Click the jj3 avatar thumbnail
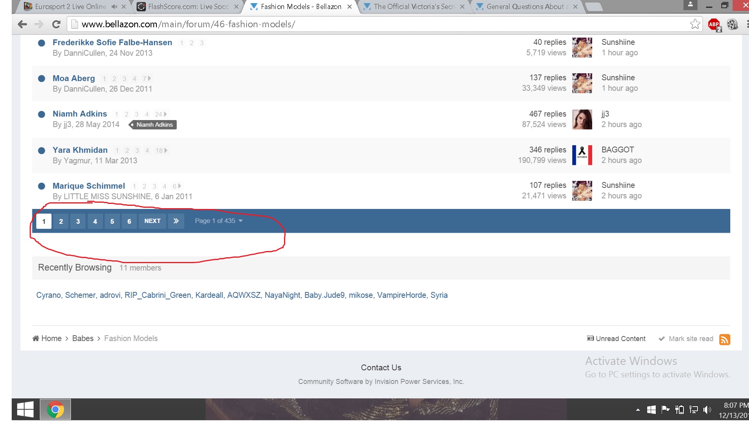Screen dimensions: 749x421 582,119
